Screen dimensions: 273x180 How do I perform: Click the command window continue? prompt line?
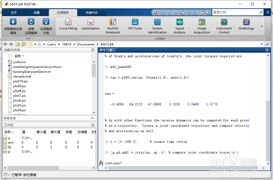[113, 163]
